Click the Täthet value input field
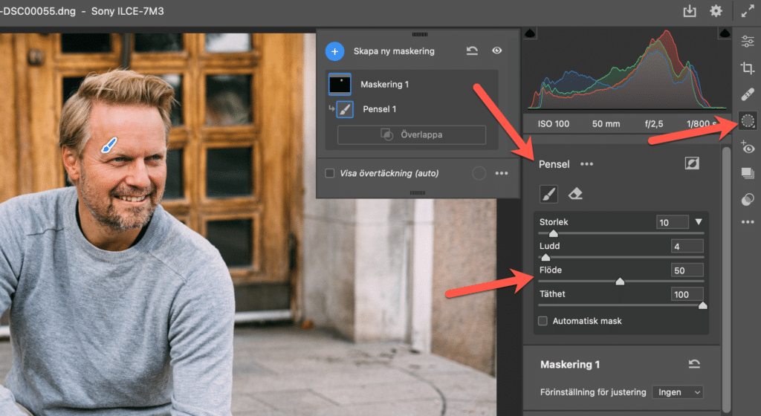Screen dimensions: 761x416 pyautogui.click(x=687, y=294)
